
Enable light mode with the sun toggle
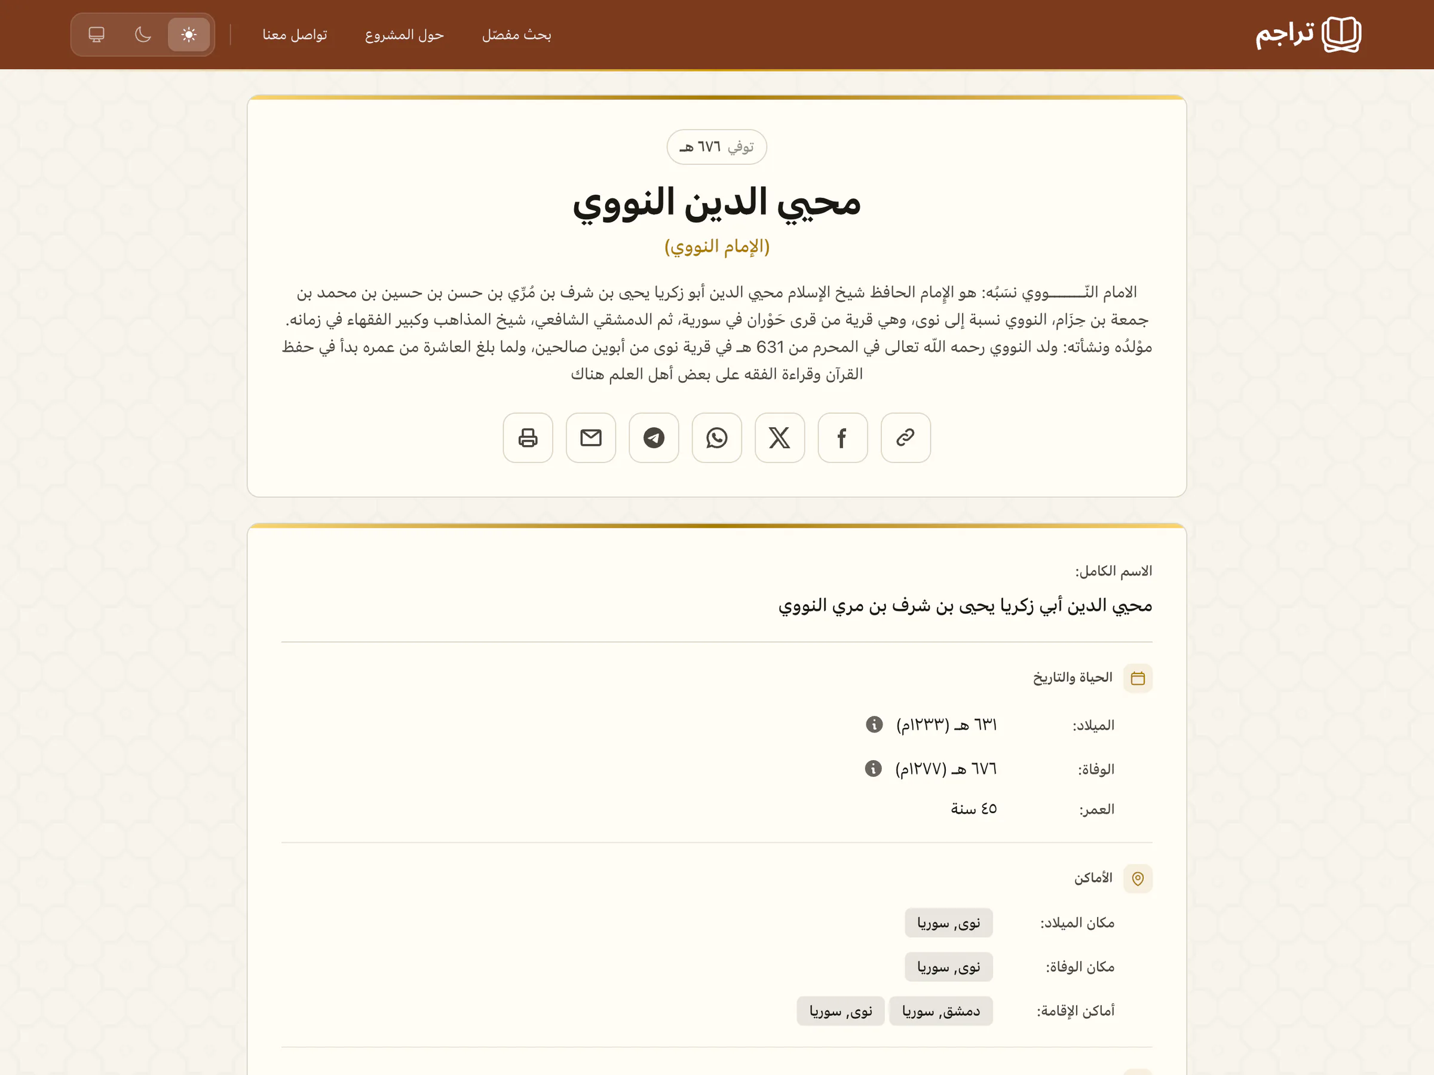pyautogui.click(x=189, y=35)
